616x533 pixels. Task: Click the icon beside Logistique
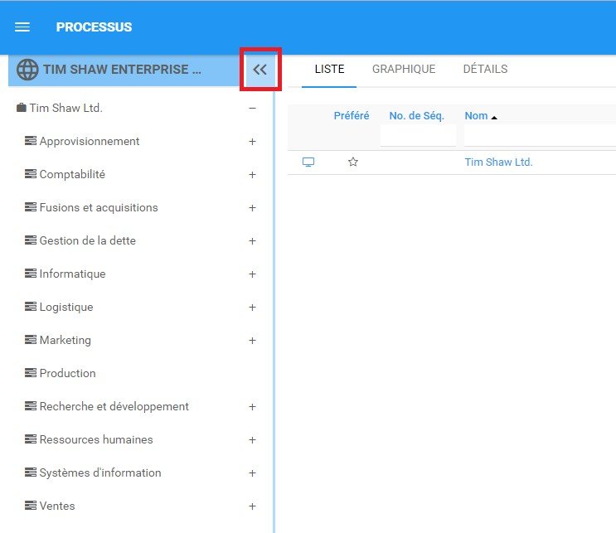click(31, 307)
